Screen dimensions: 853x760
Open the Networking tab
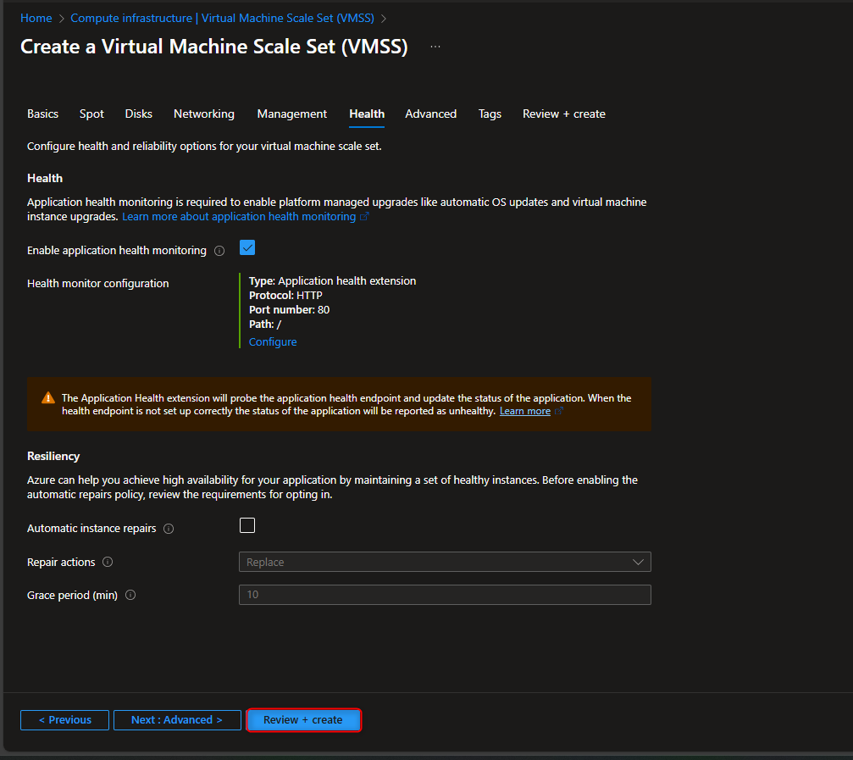(203, 114)
